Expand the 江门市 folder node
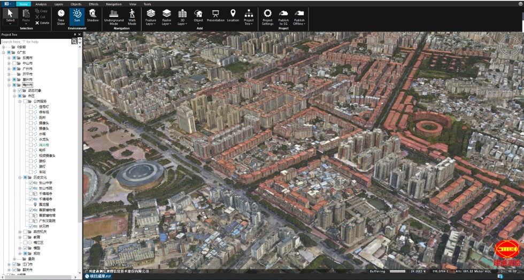The height and width of the screenshot is (280, 524). (x=9, y=265)
